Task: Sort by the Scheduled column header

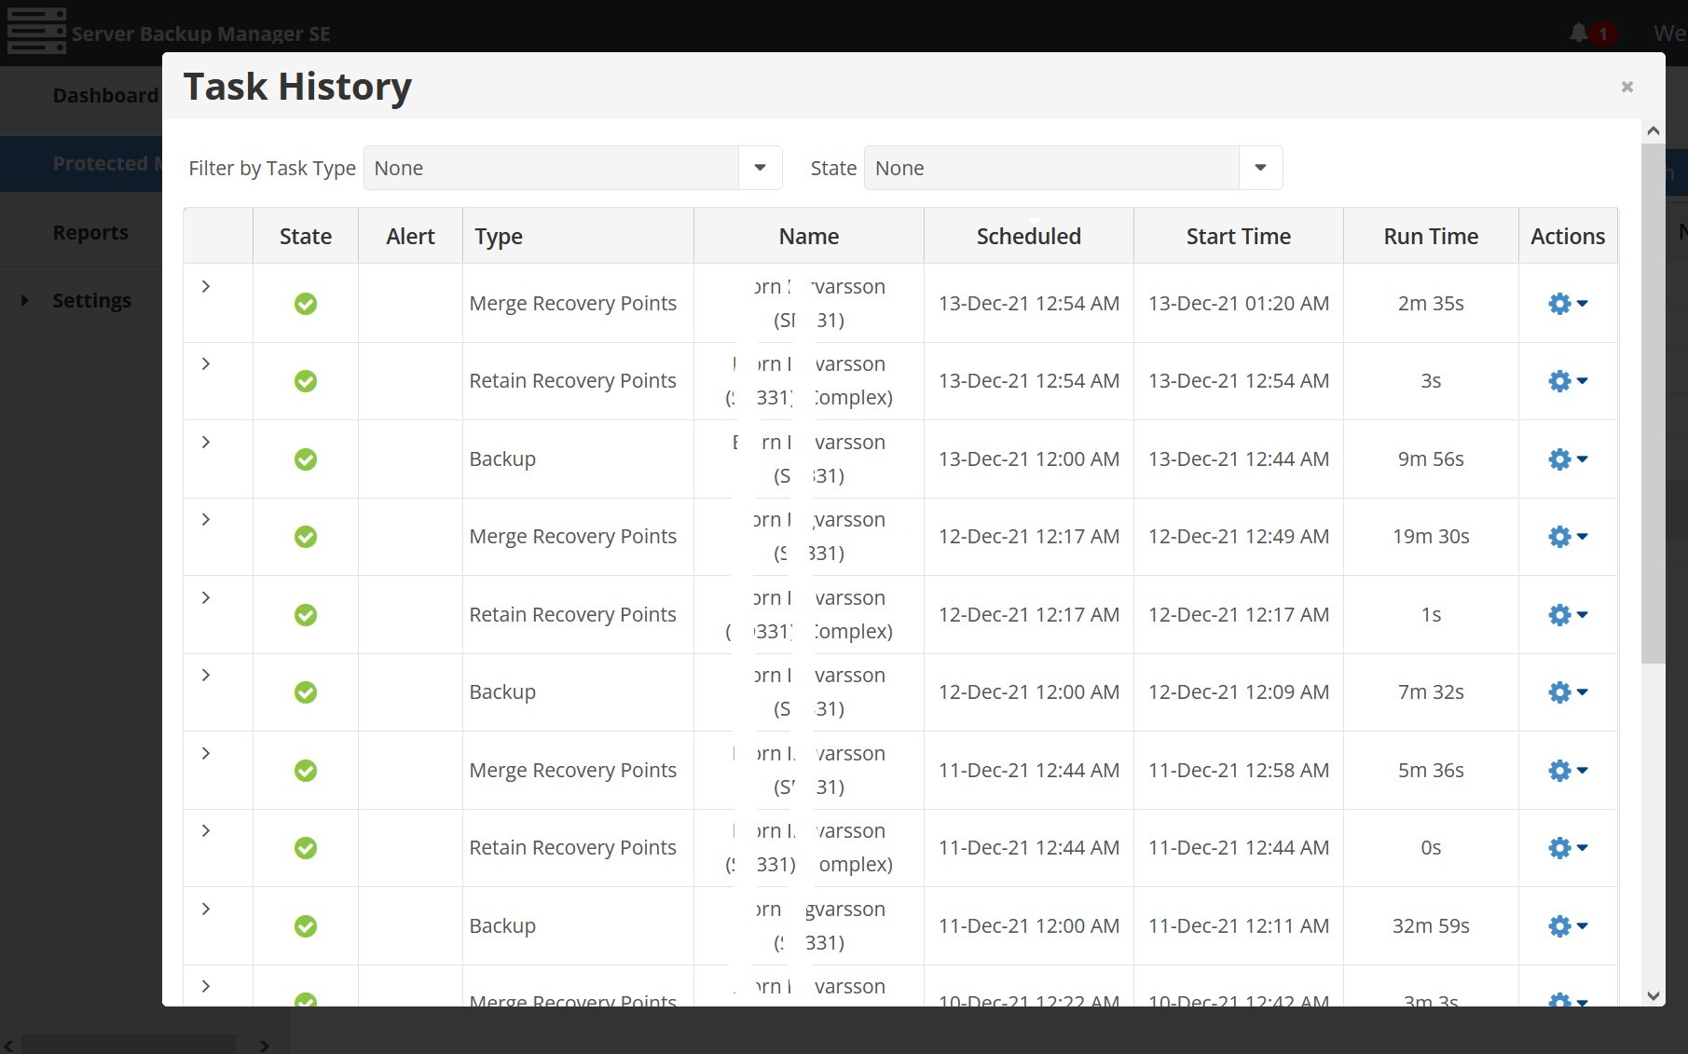Action: point(1028,237)
